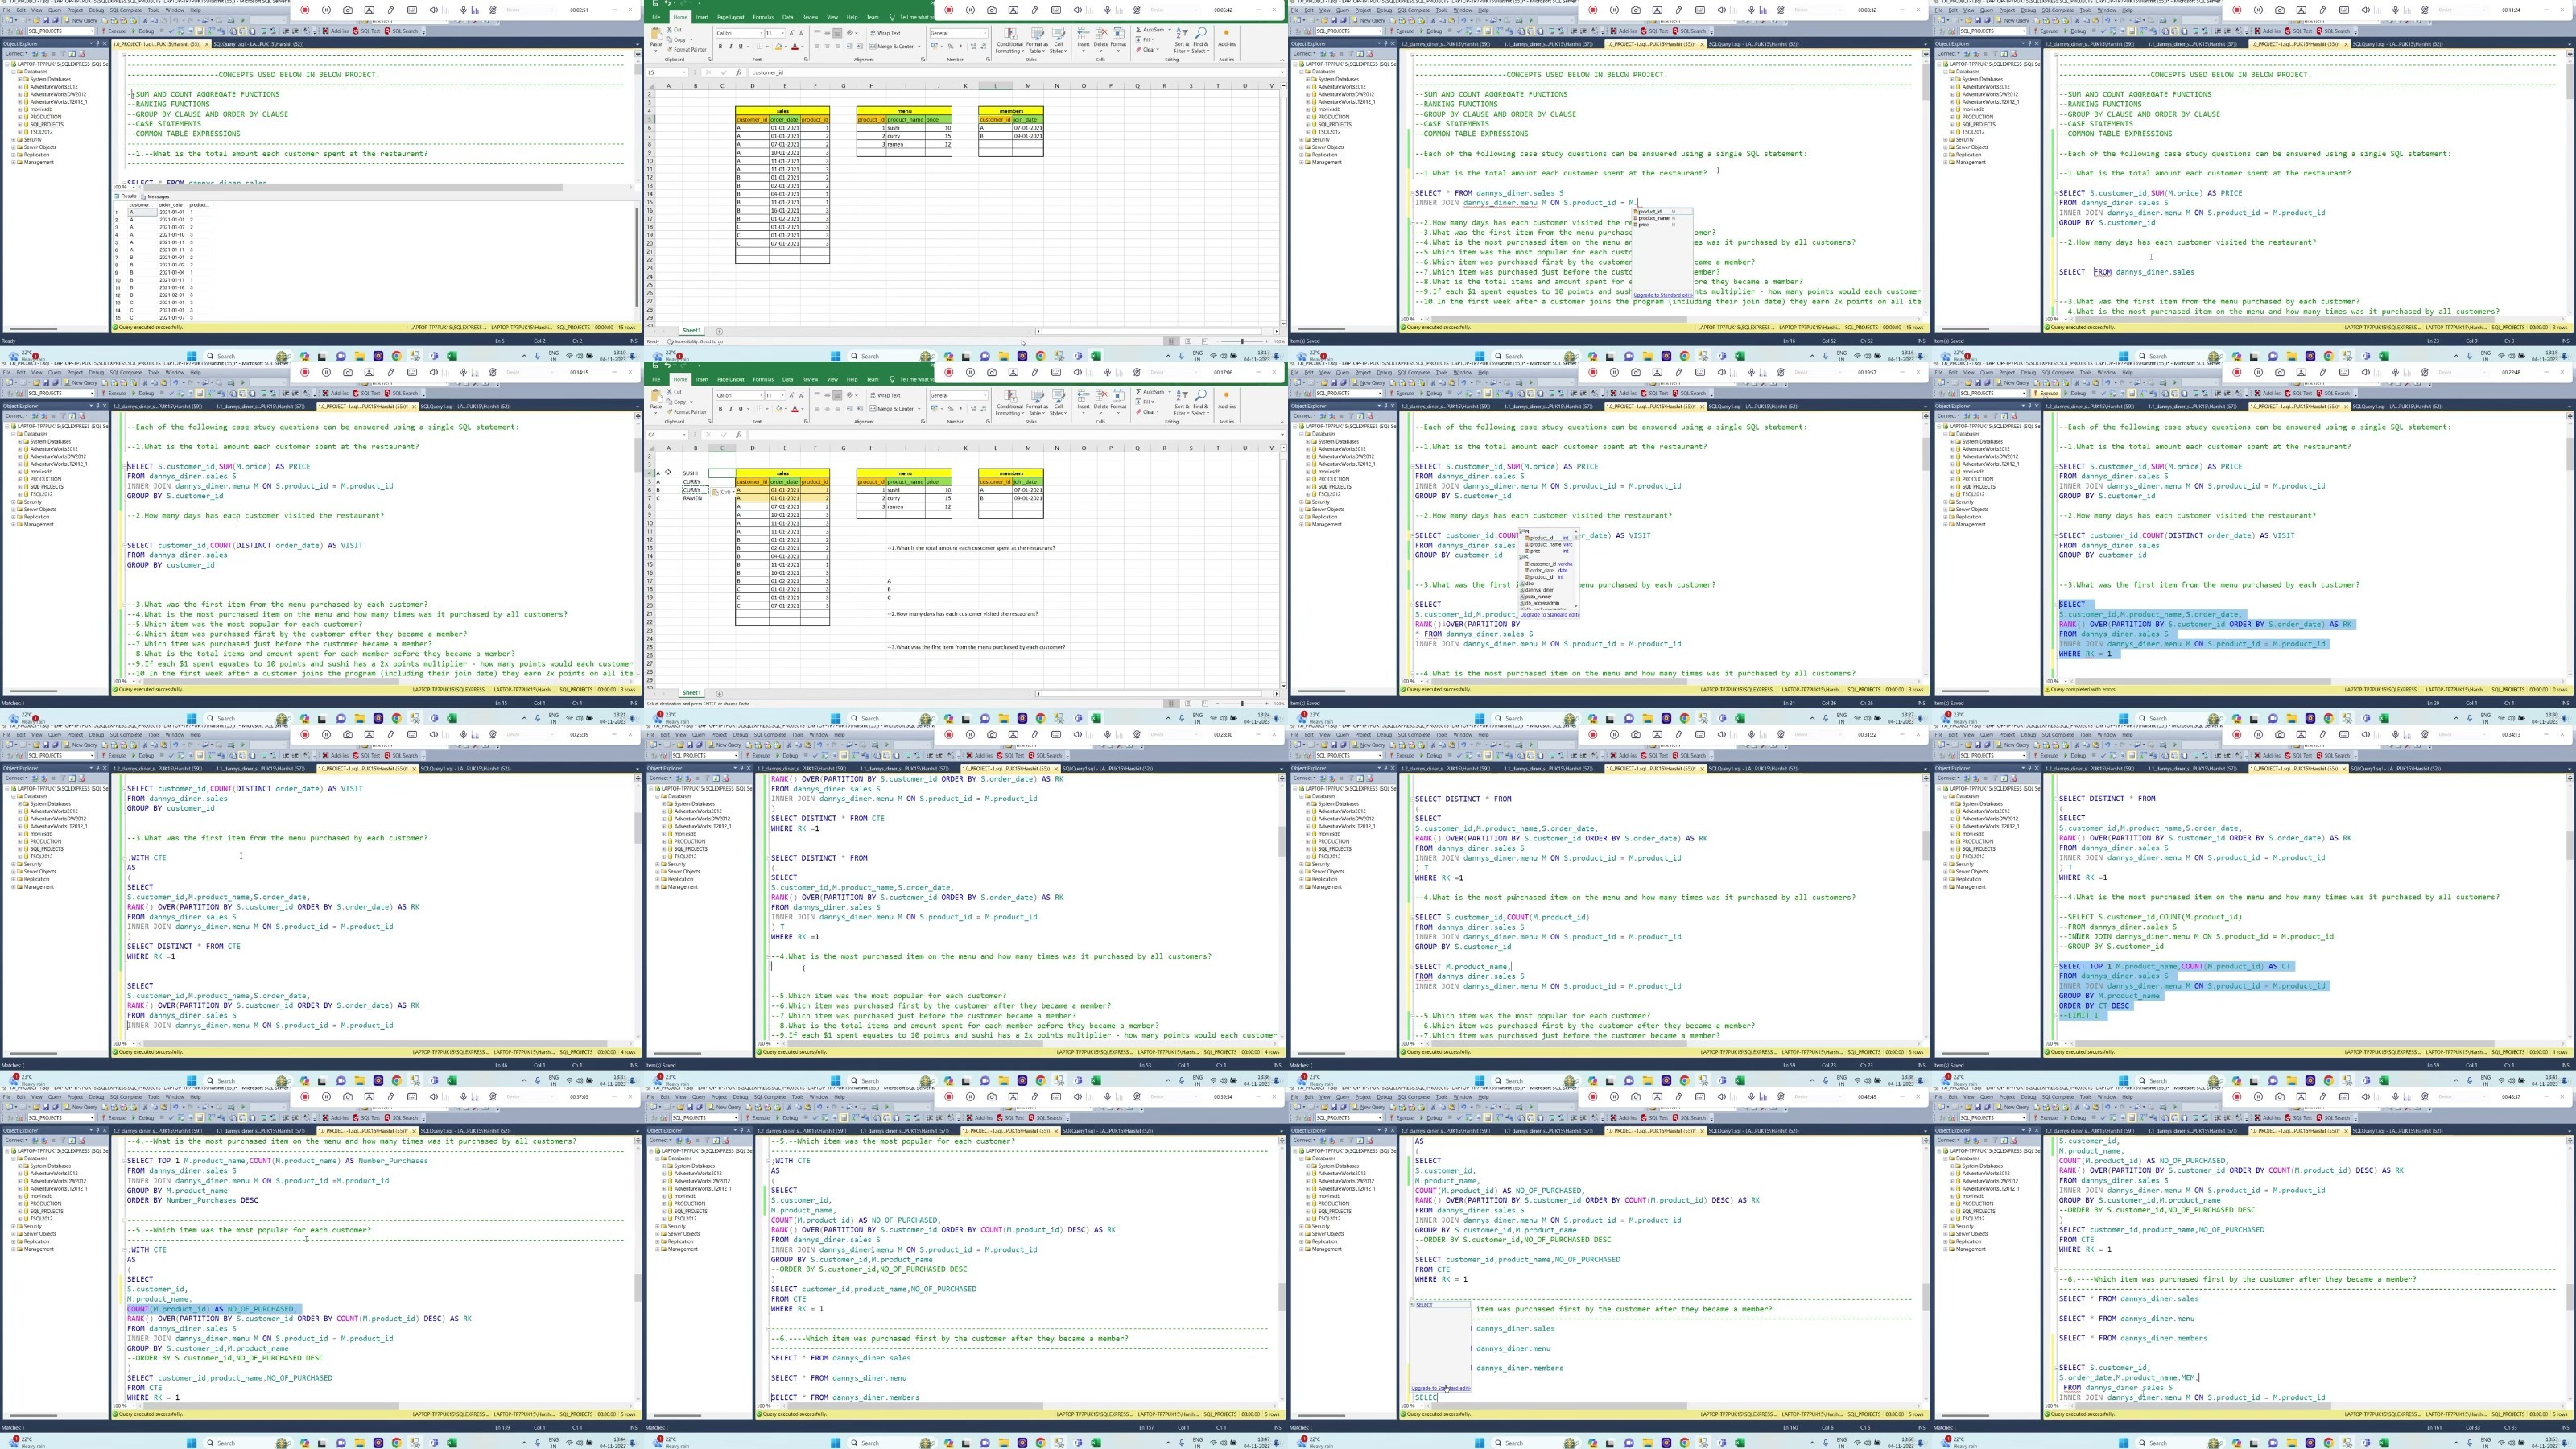Click the Fill Color swatch, 00:05:42 Excel frame

[x=780, y=46]
